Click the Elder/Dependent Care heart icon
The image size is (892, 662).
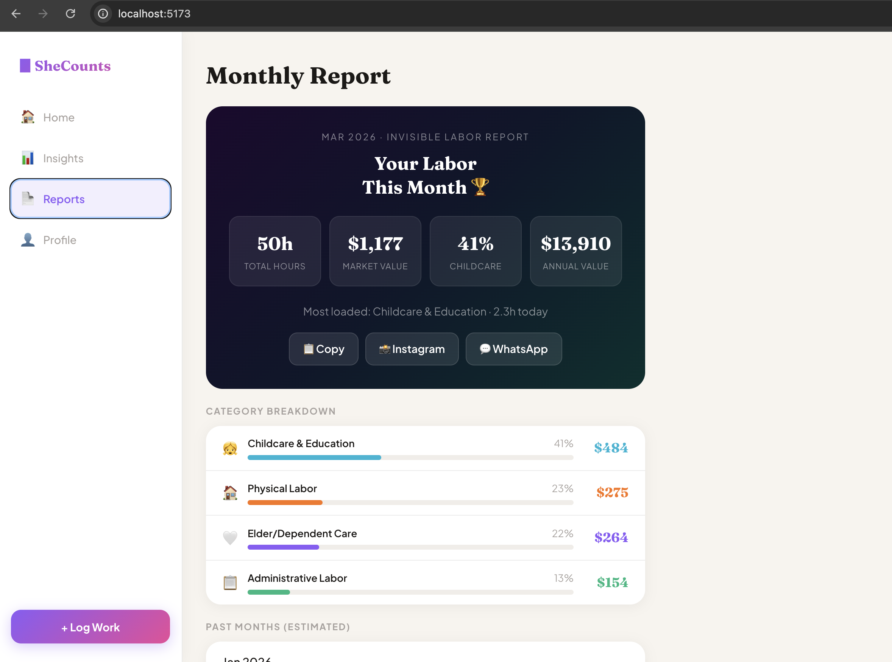(230, 538)
